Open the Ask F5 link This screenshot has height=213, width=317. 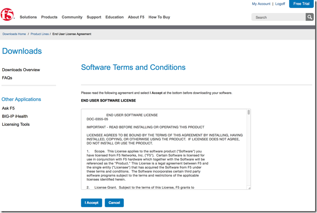8,108
